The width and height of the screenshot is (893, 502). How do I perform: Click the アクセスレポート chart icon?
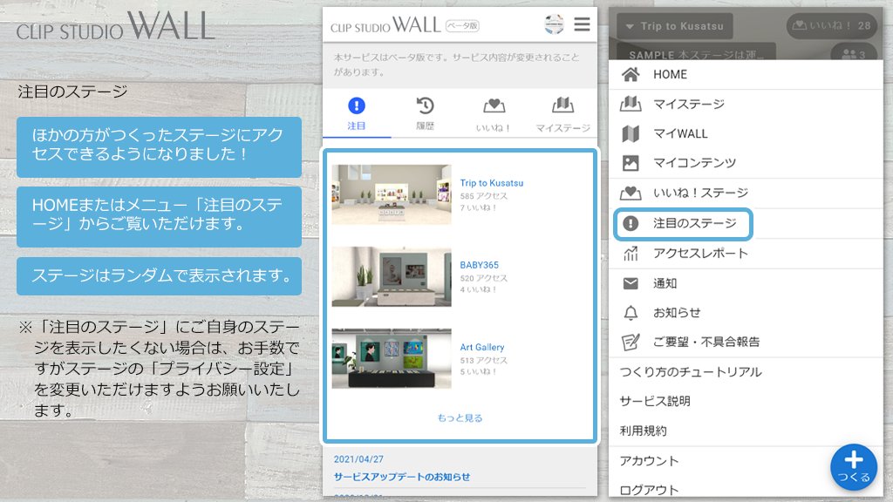(631, 254)
